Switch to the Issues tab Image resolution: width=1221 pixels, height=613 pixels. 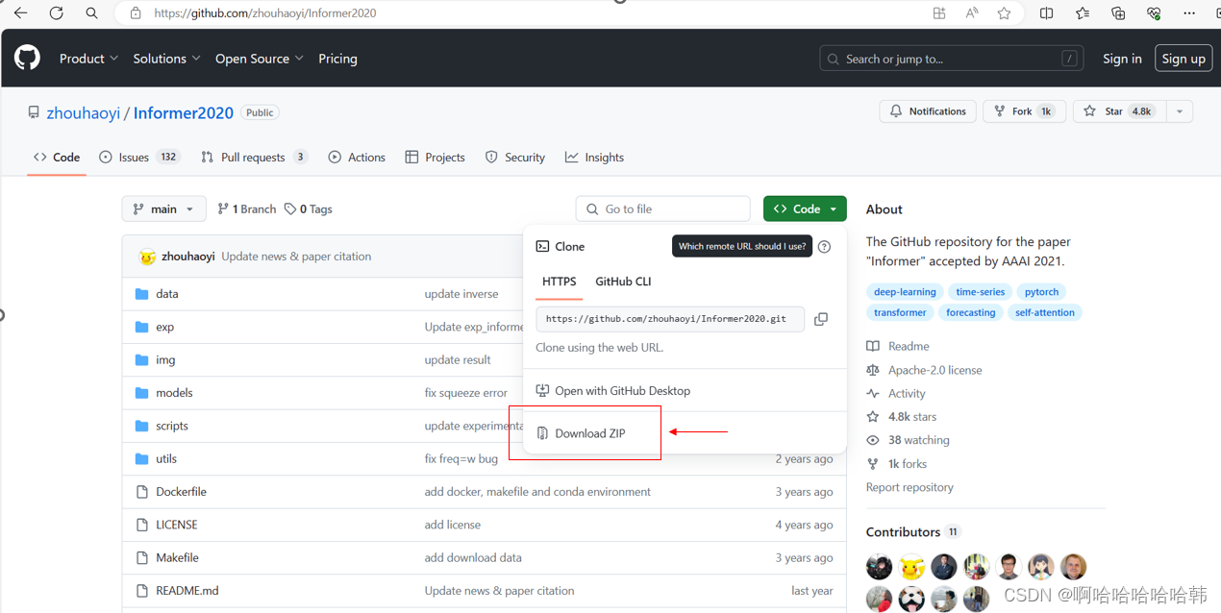coord(140,158)
